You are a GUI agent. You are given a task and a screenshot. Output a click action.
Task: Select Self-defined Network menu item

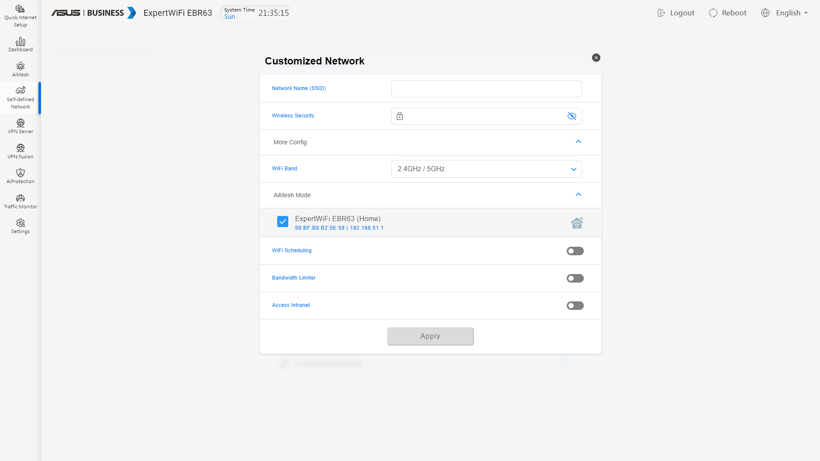[20, 98]
